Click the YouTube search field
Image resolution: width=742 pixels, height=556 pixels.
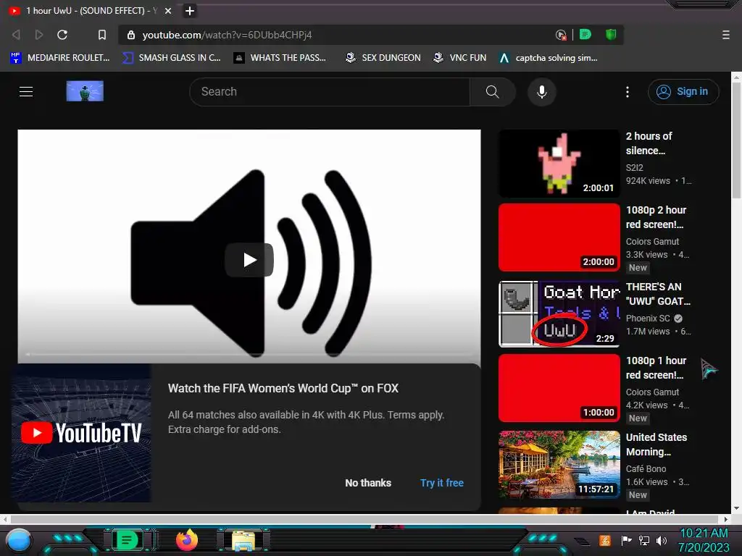click(330, 92)
